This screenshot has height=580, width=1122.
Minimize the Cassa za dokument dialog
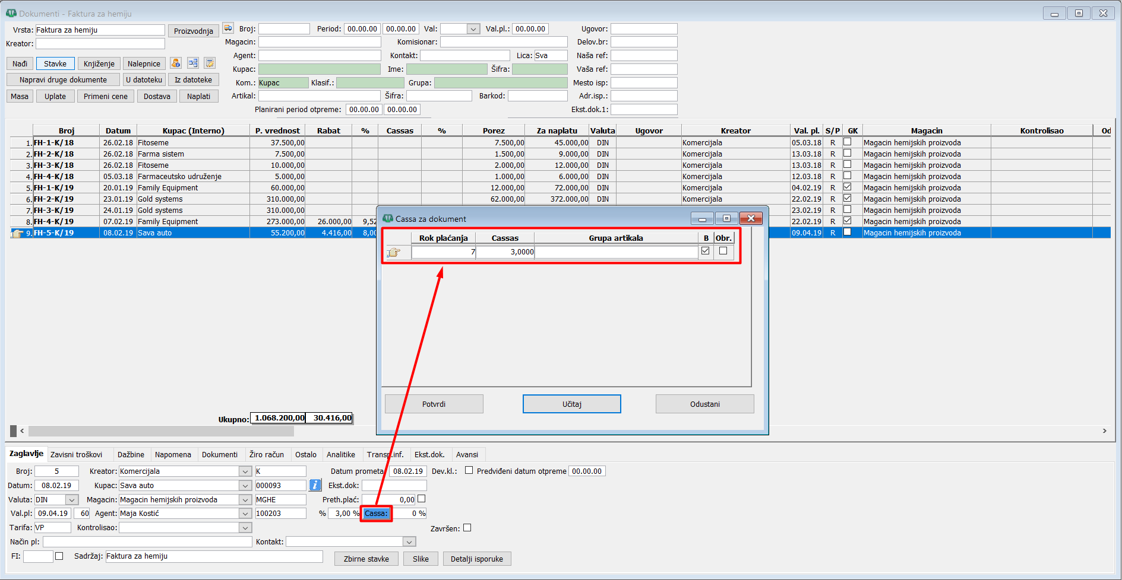tap(702, 218)
